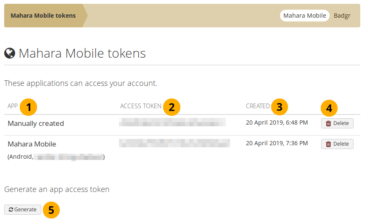This screenshot has height=221, width=367.
Task: Click the number 2 callout marker
Action: coord(172,108)
